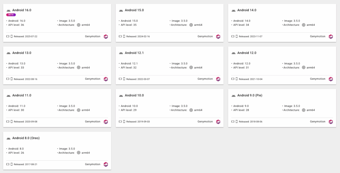Click the arm64 chip icon on Android 10.0 card
The height and width of the screenshot is (173, 340).
[x=191, y=110]
